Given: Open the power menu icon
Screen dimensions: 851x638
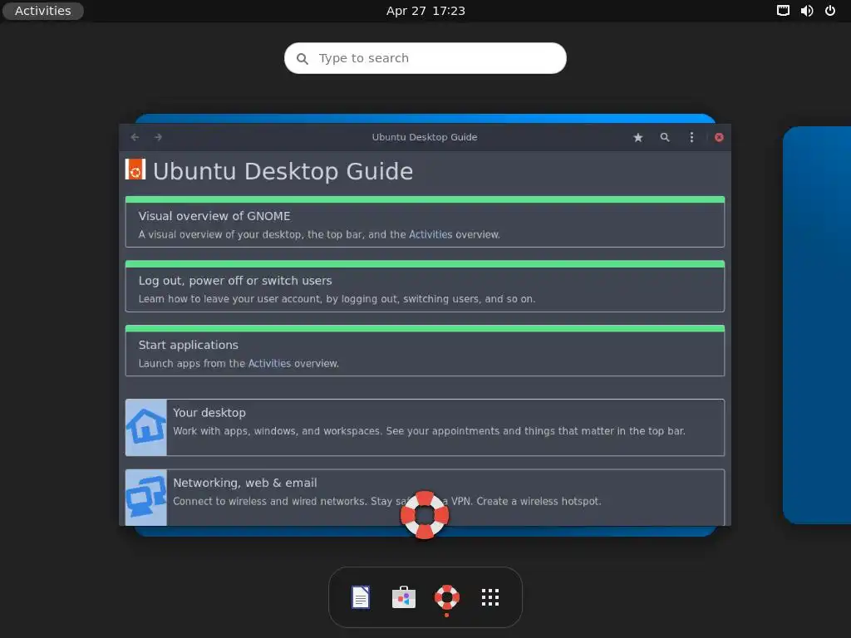Looking at the screenshot, I should (830, 11).
